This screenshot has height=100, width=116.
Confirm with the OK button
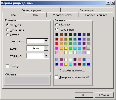[x=84, y=95]
